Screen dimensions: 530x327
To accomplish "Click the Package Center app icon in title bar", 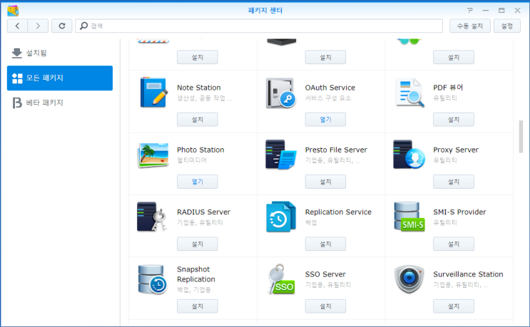I will click(x=13, y=11).
